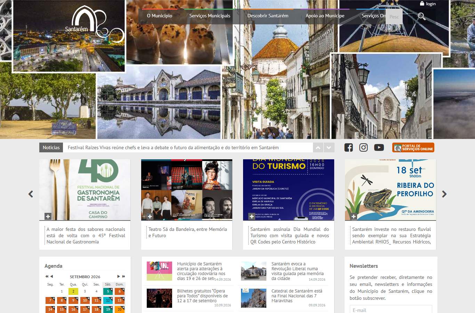
Task: Show previous news ticker headline
Action: tap(318, 147)
